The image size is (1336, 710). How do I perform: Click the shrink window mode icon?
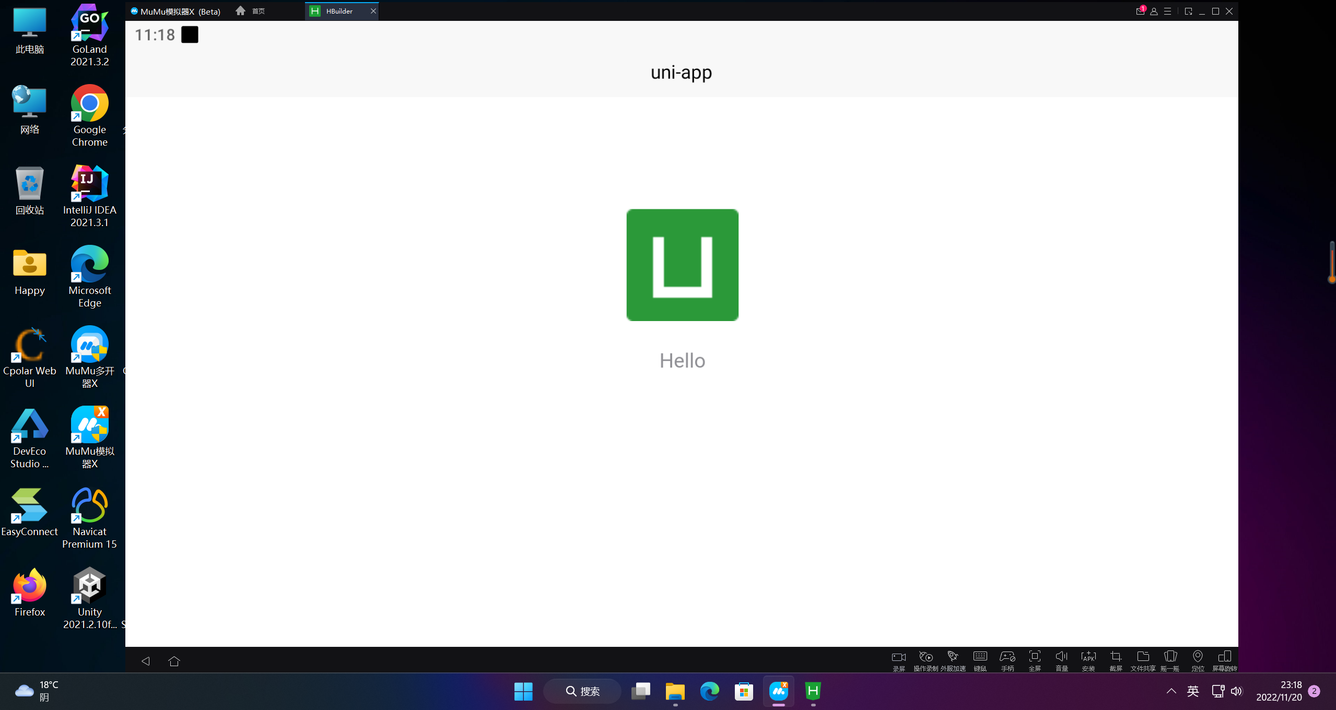1188,11
